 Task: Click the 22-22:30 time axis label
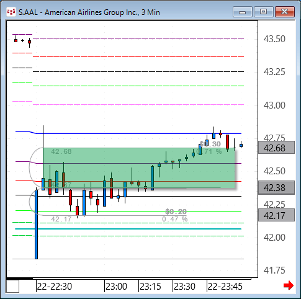(55, 287)
